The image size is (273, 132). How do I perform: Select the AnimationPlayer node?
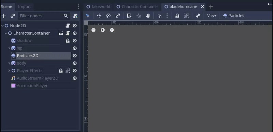click(32, 86)
